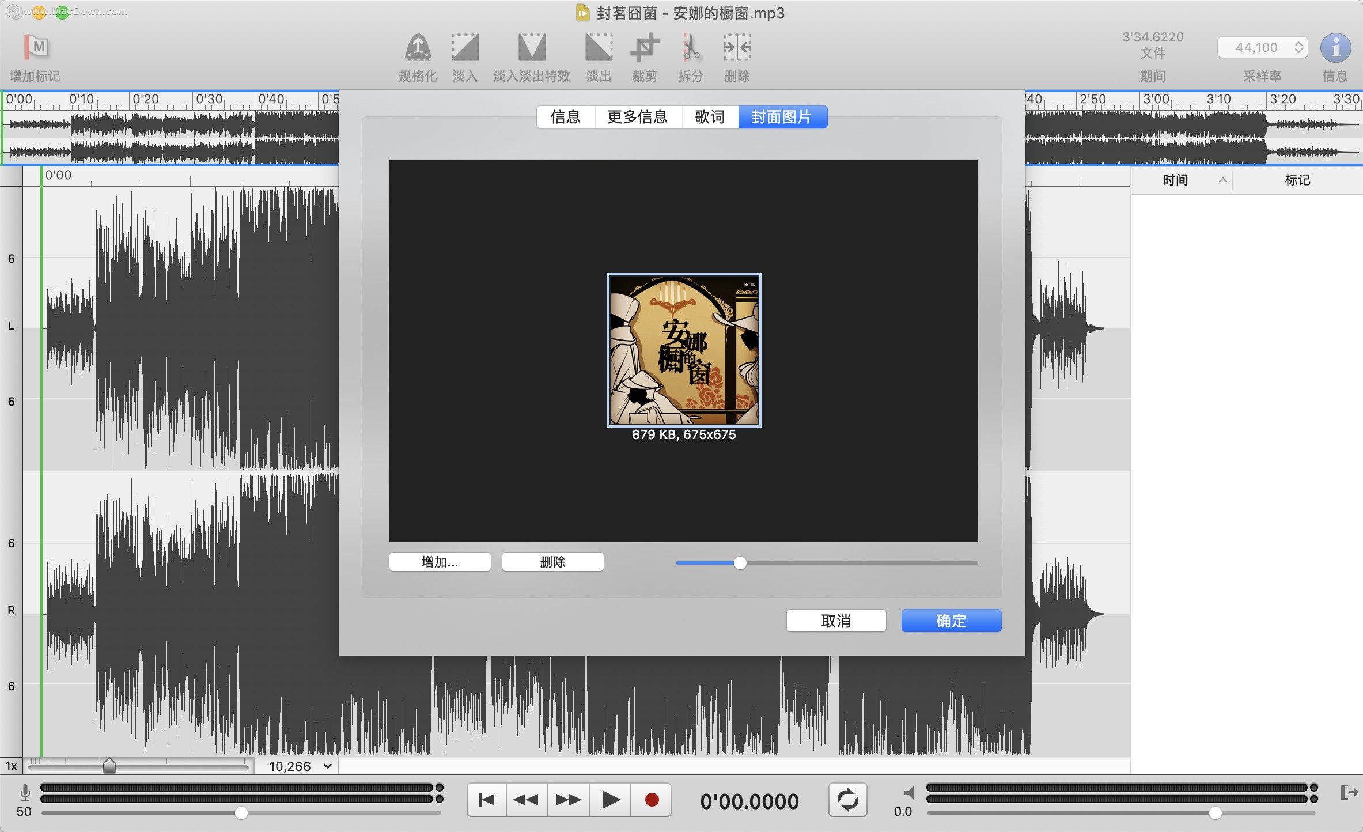
Task: Toggle loop playback button
Action: pyautogui.click(x=846, y=801)
